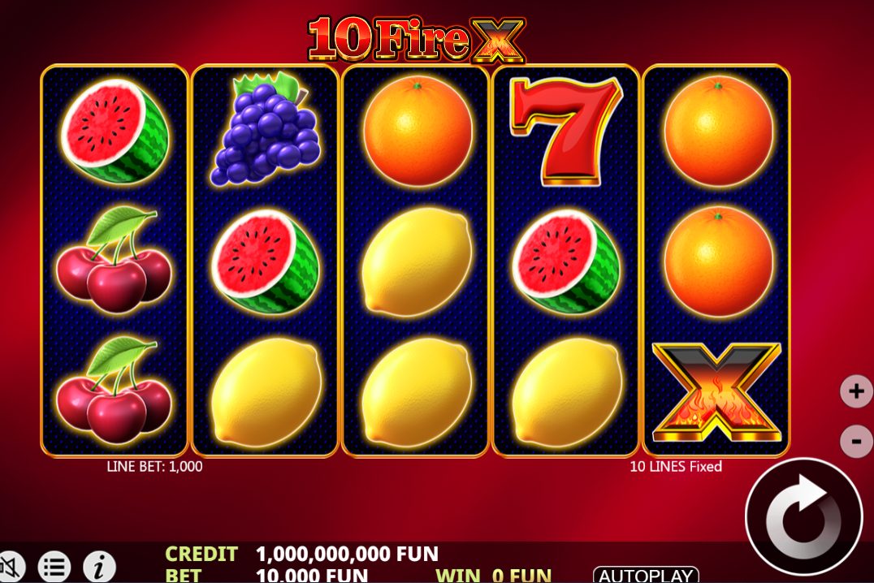Viewport: 874px width, 583px height.
Task: Start AUTOPLAY mode
Action: [646, 575]
